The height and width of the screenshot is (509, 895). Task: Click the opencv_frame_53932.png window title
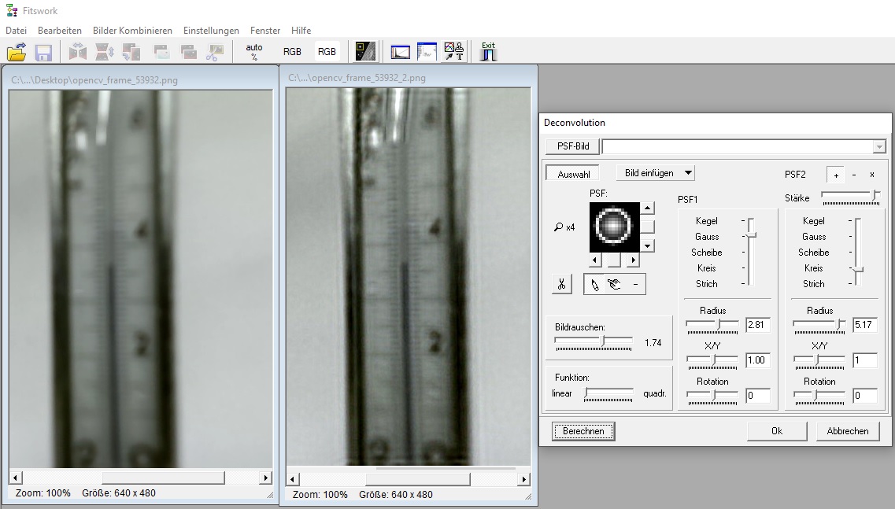[94, 80]
